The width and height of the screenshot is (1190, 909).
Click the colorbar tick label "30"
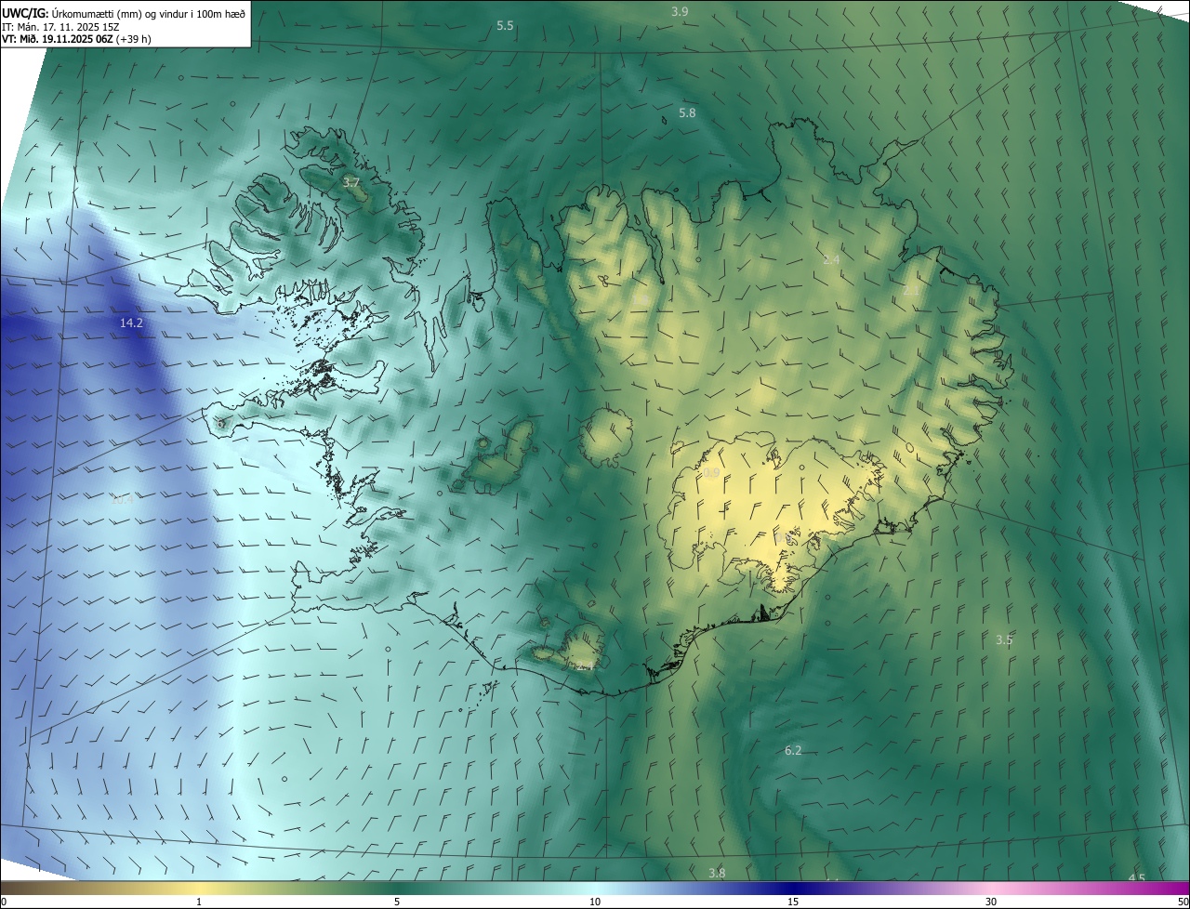click(991, 902)
